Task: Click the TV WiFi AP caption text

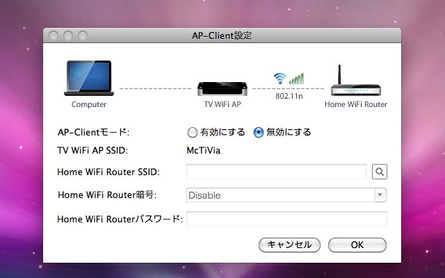Action: pyautogui.click(x=222, y=104)
